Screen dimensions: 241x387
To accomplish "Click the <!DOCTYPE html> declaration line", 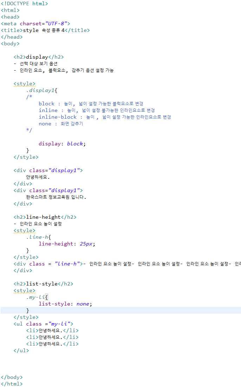I will click(25, 4).
